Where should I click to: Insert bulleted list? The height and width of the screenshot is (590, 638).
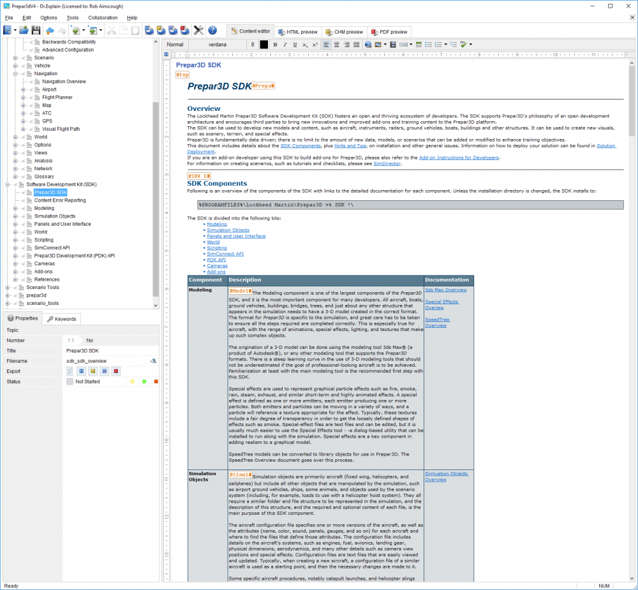pyautogui.click(x=429, y=45)
